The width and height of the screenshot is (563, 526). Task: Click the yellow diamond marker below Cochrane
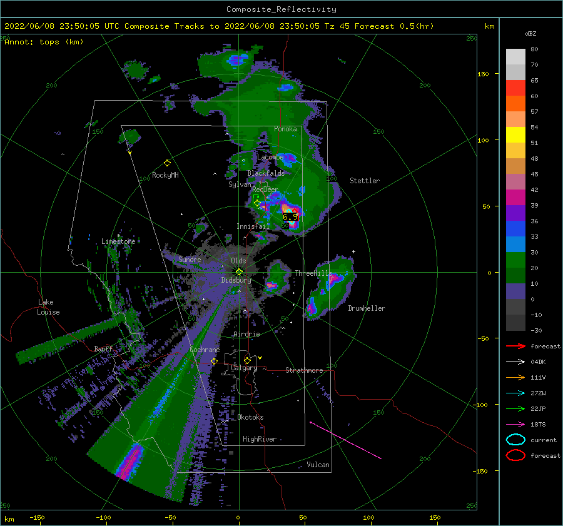coord(214,361)
